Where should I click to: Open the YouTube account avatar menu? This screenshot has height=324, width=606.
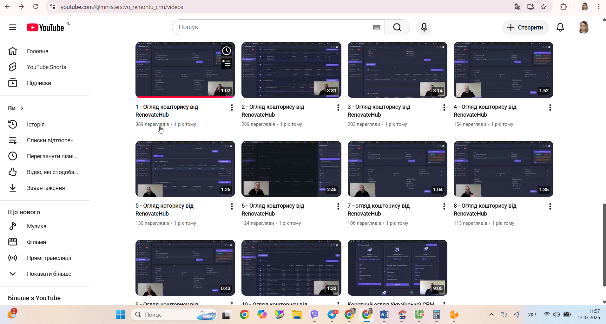[x=584, y=27]
